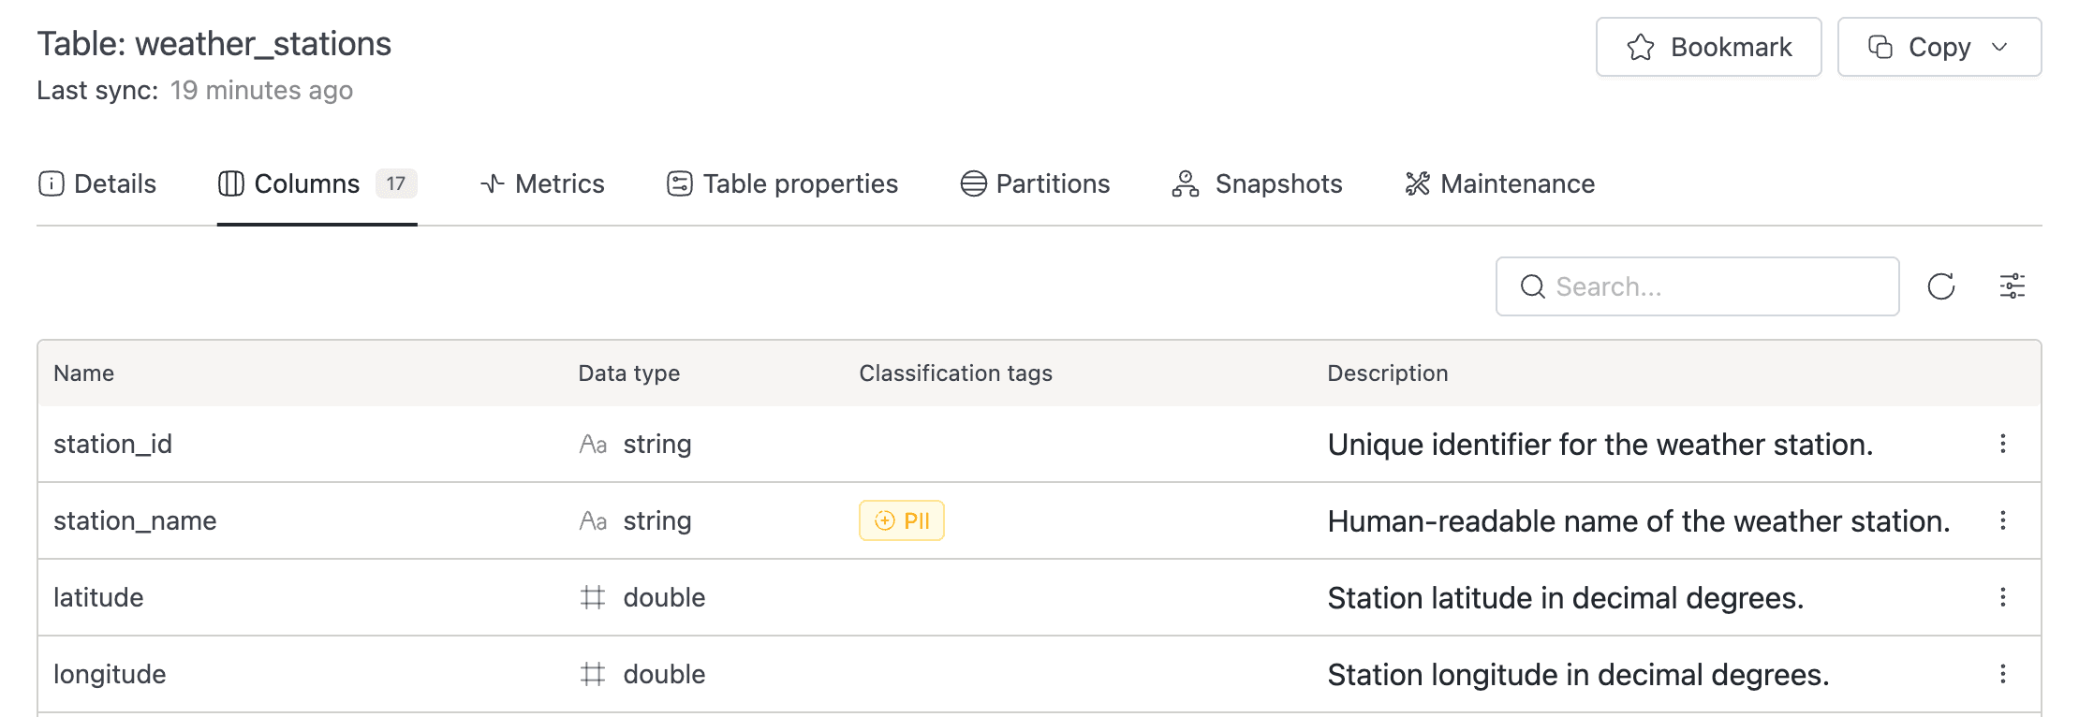Switch to the Details tab
This screenshot has width=2079, height=717.
pos(97,183)
